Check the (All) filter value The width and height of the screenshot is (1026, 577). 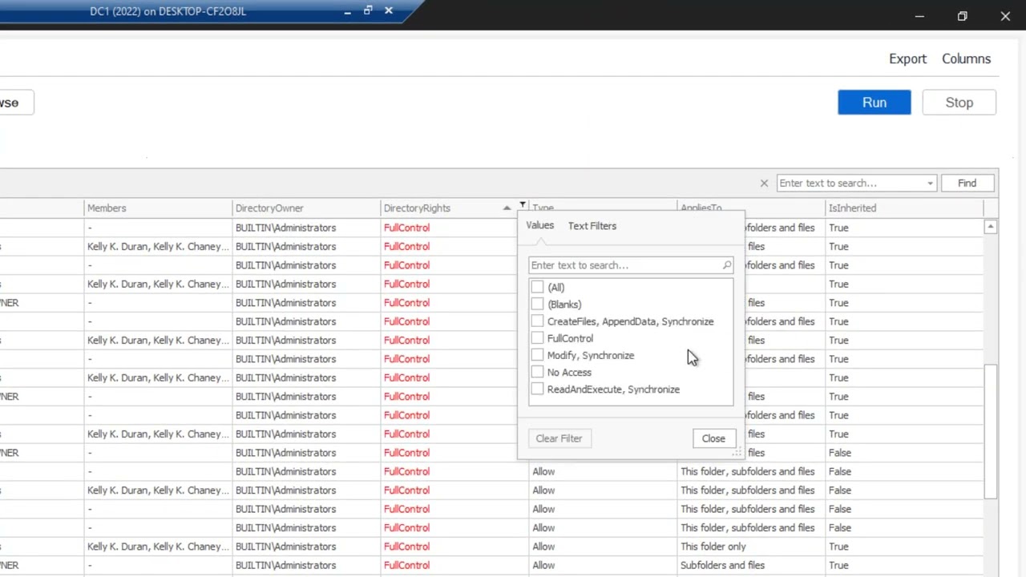tap(537, 287)
